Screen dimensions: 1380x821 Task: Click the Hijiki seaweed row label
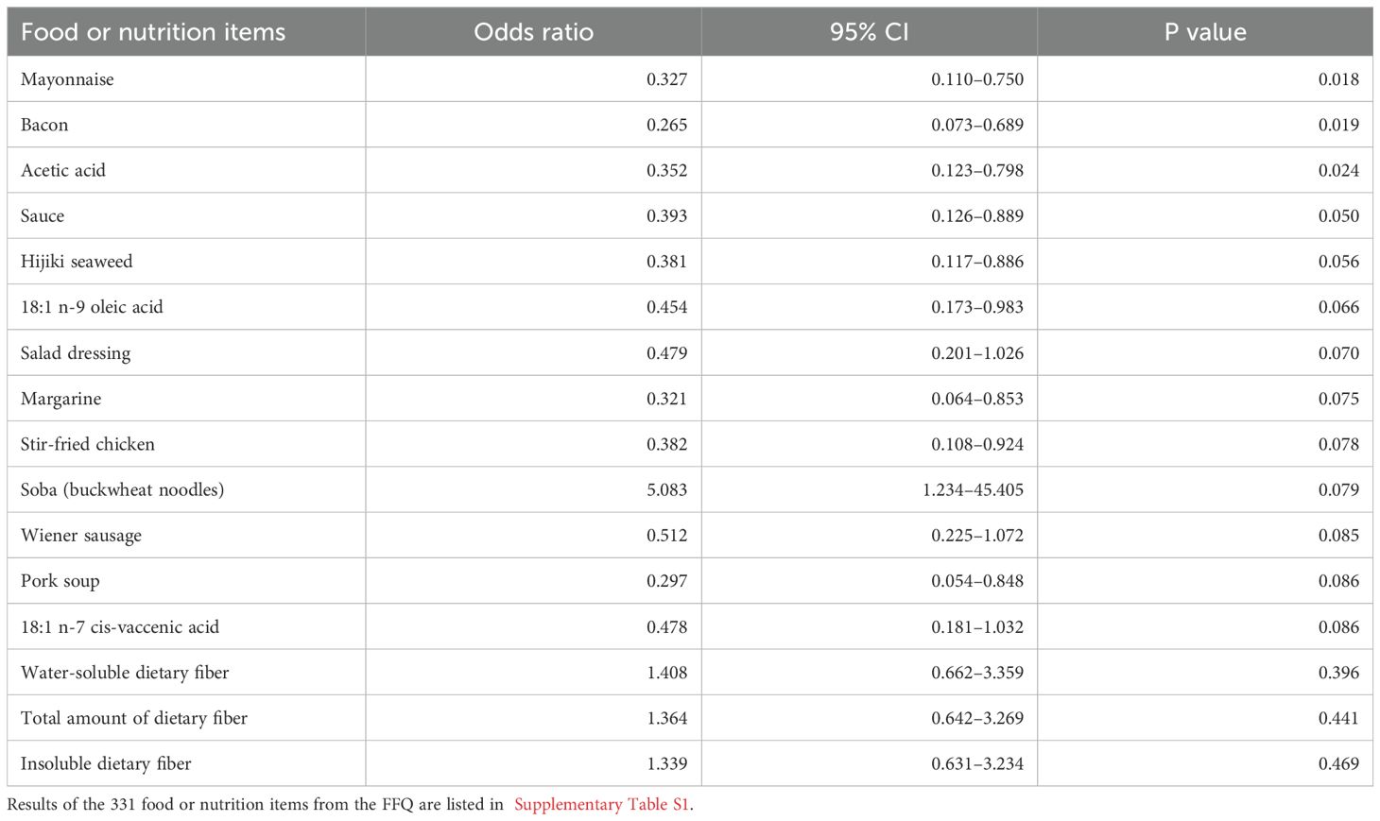(x=77, y=262)
